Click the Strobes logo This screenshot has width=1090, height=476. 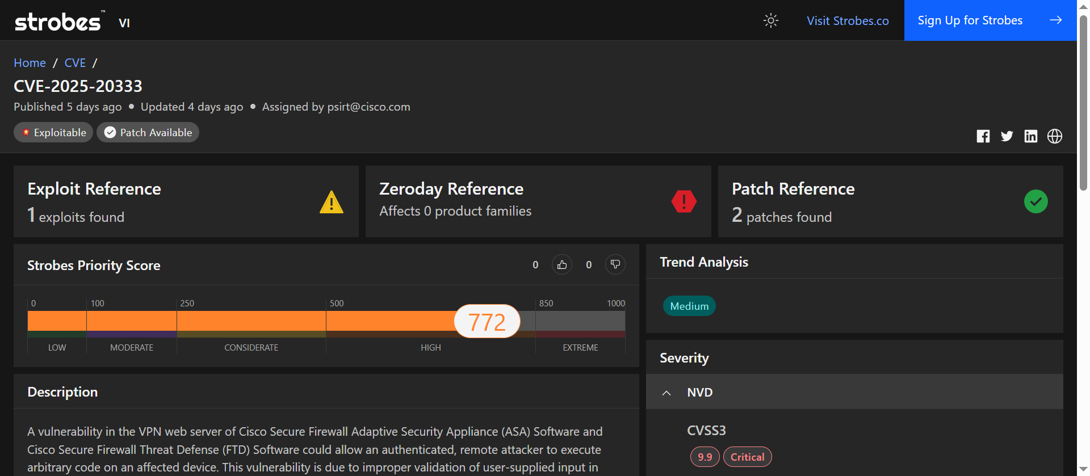[58, 22]
